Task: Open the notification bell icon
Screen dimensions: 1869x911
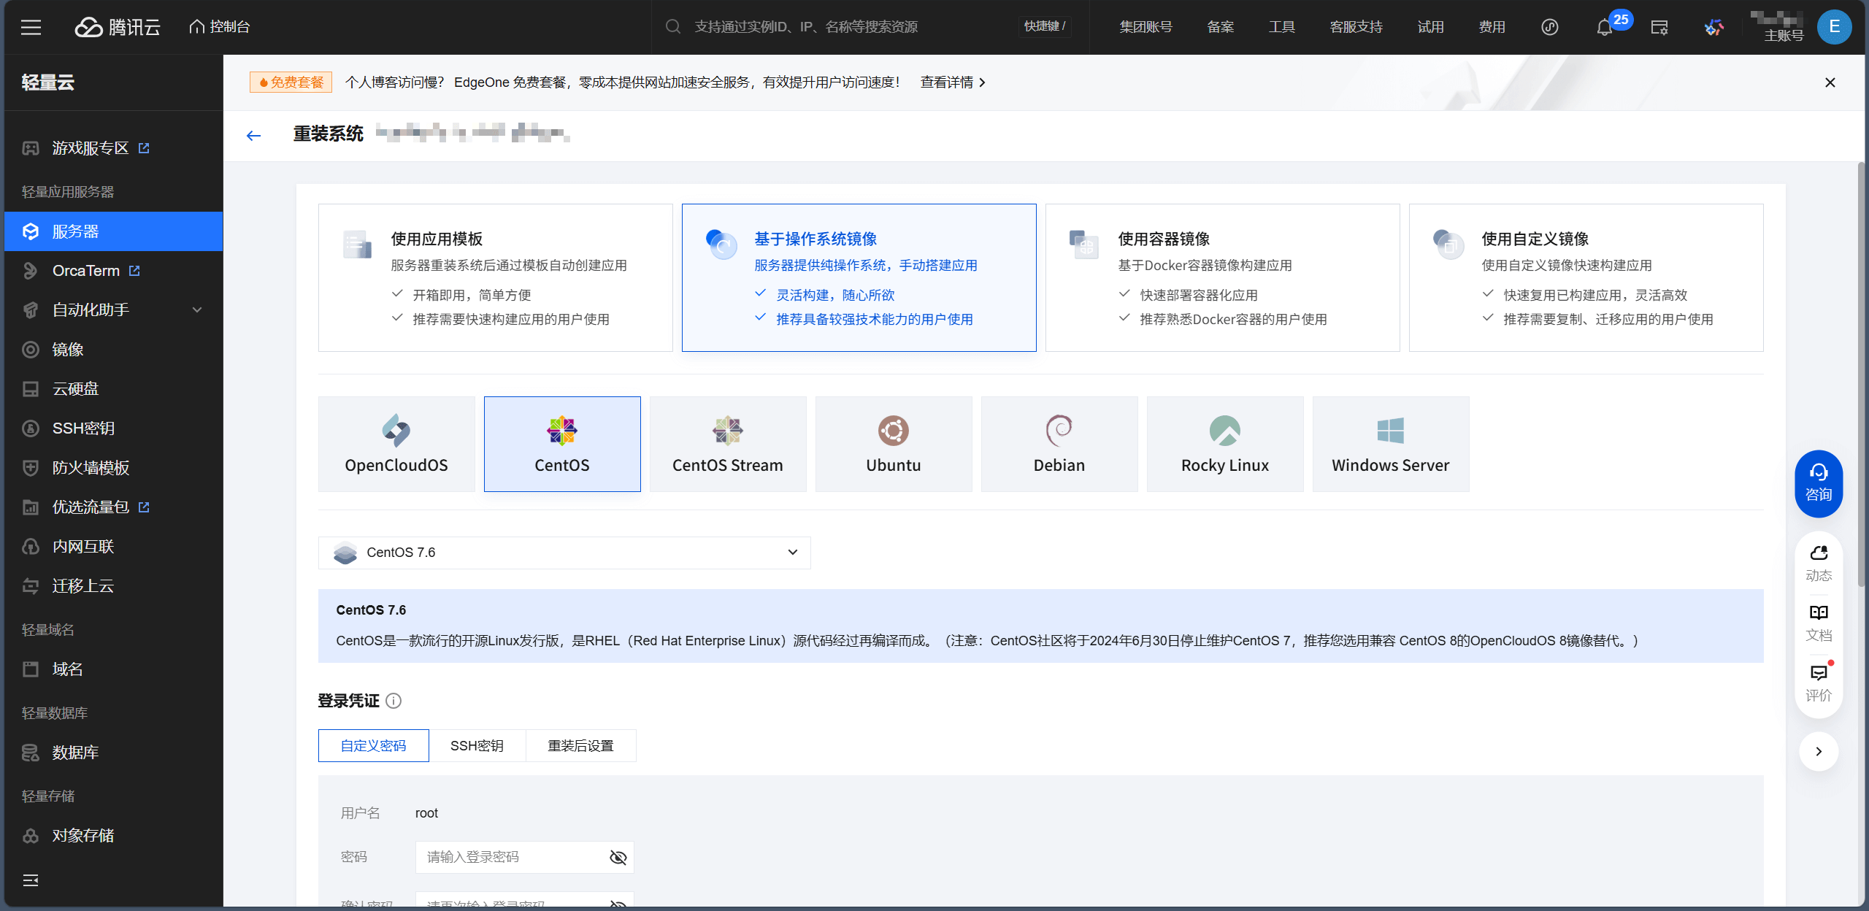Action: click(1604, 28)
